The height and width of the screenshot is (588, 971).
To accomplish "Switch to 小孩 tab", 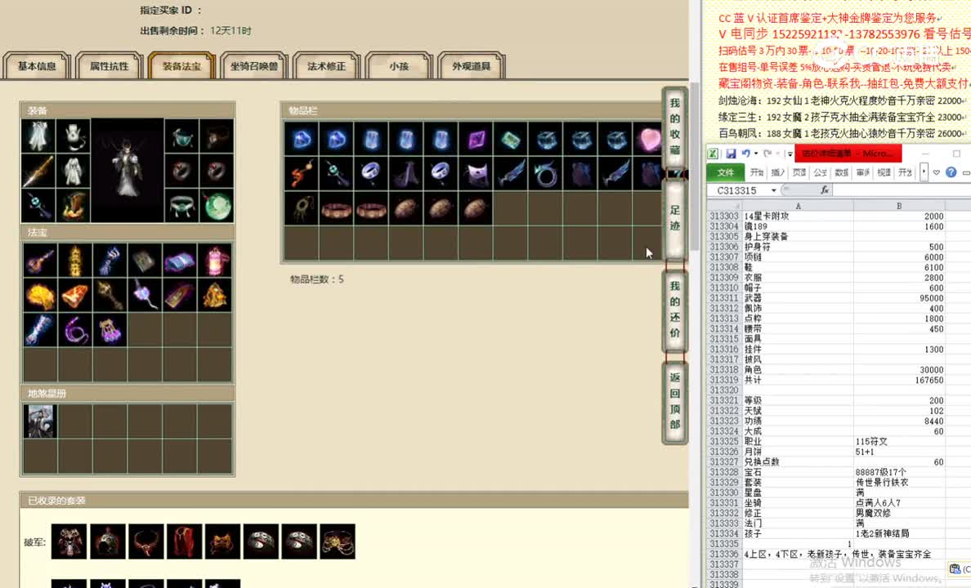I will coord(399,66).
